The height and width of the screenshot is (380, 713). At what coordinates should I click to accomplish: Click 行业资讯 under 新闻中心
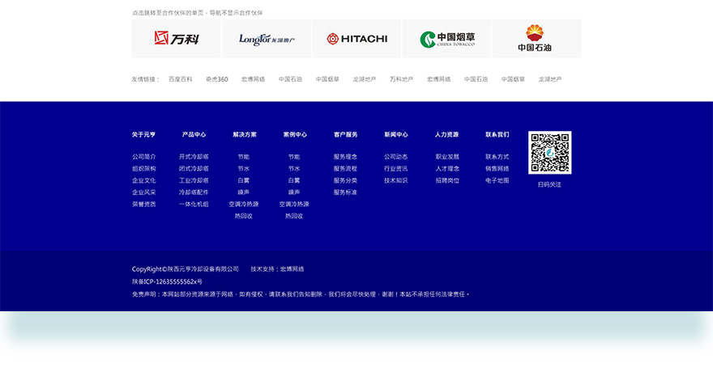(x=396, y=169)
